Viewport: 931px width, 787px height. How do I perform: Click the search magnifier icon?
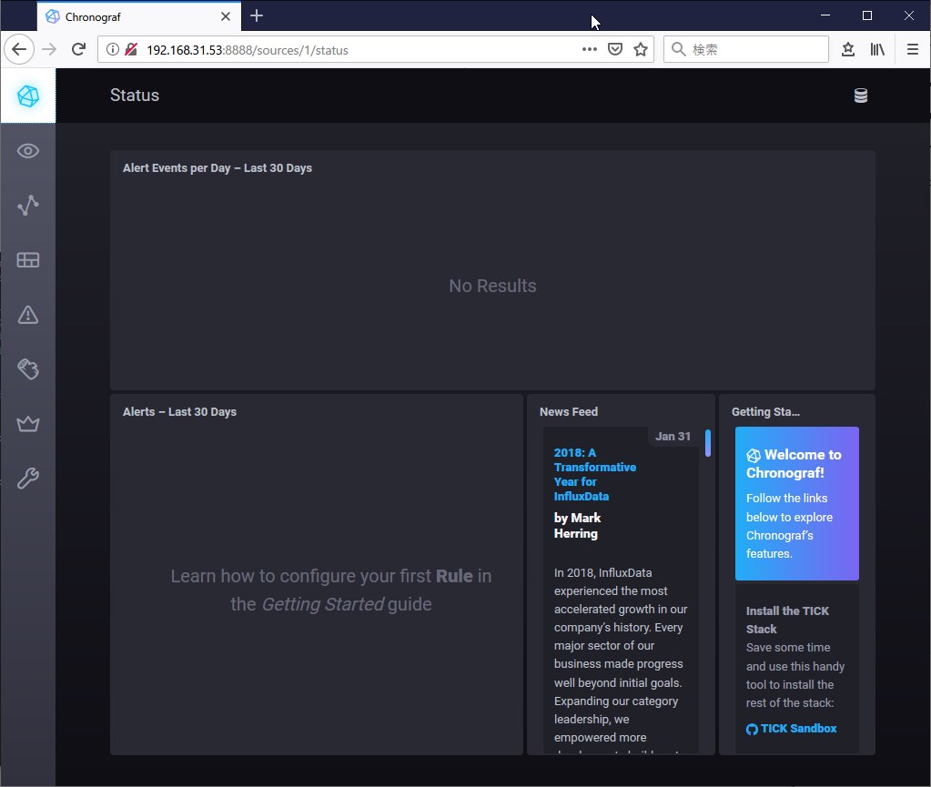(x=678, y=49)
